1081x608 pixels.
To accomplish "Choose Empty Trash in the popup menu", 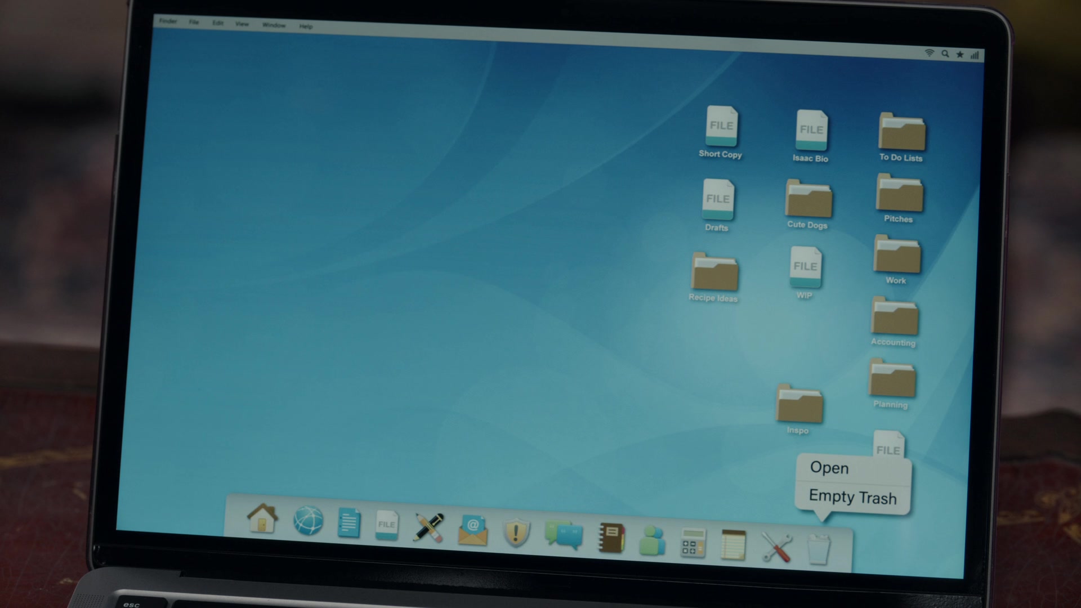I will tap(852, 497).
